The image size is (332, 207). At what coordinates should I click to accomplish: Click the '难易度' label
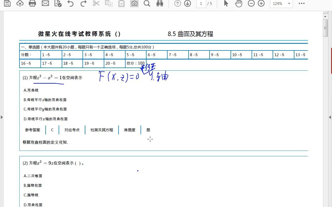coord(130,130)
